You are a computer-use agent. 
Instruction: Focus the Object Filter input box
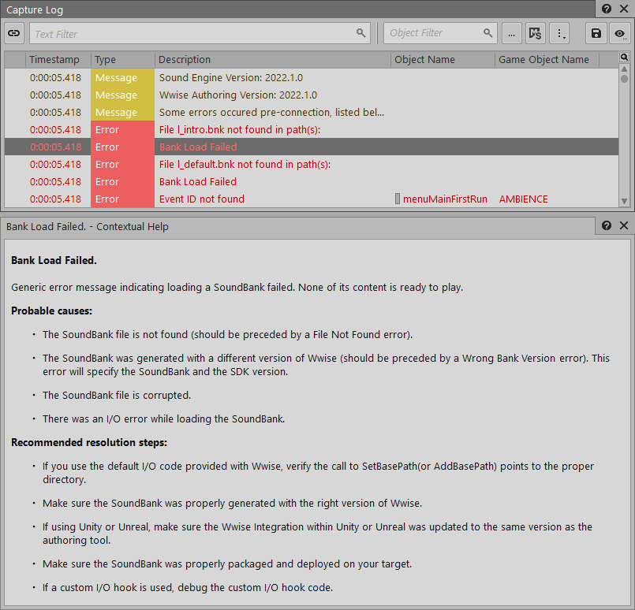pyautogui.click(x=432, y=33)
